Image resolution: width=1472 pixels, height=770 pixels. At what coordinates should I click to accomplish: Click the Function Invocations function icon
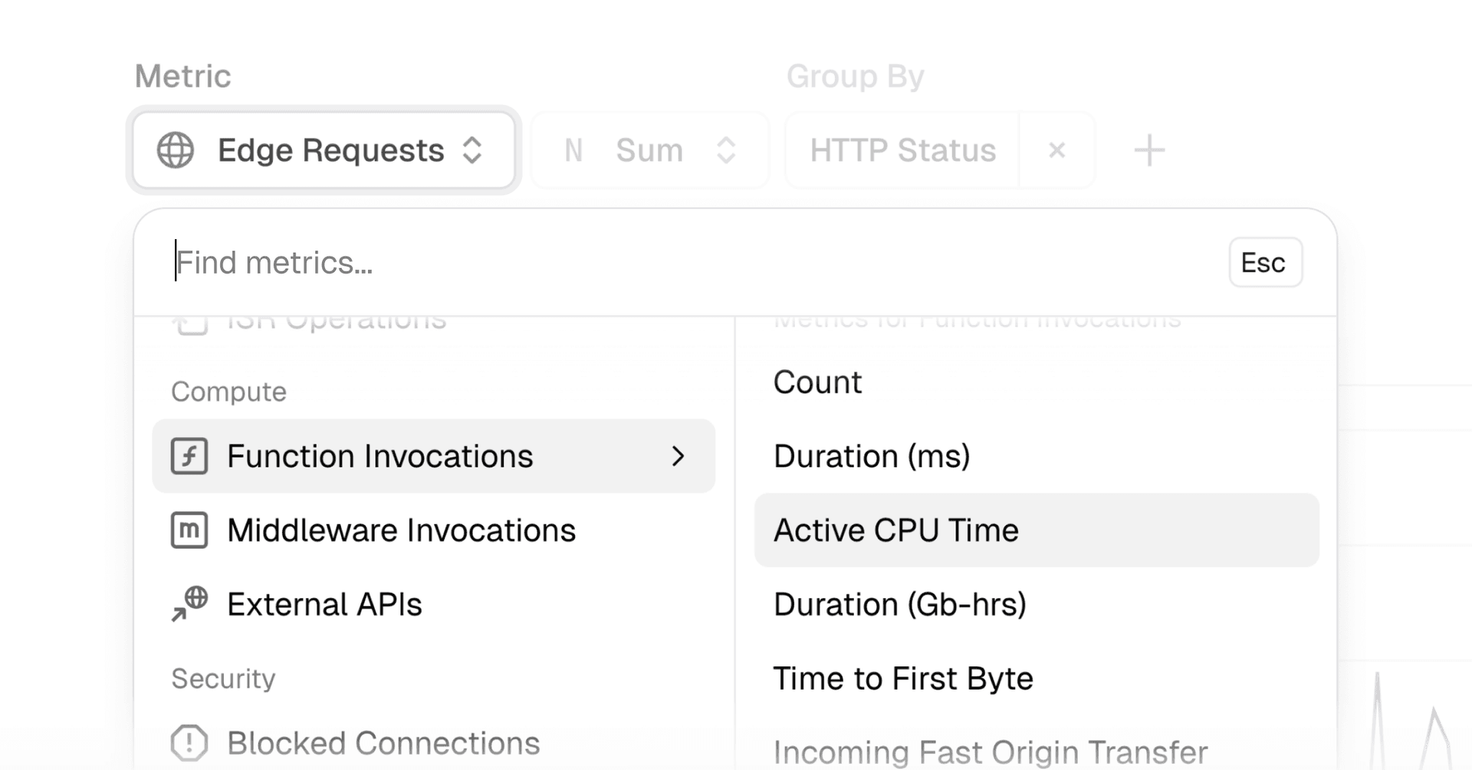tap(189, 457)
